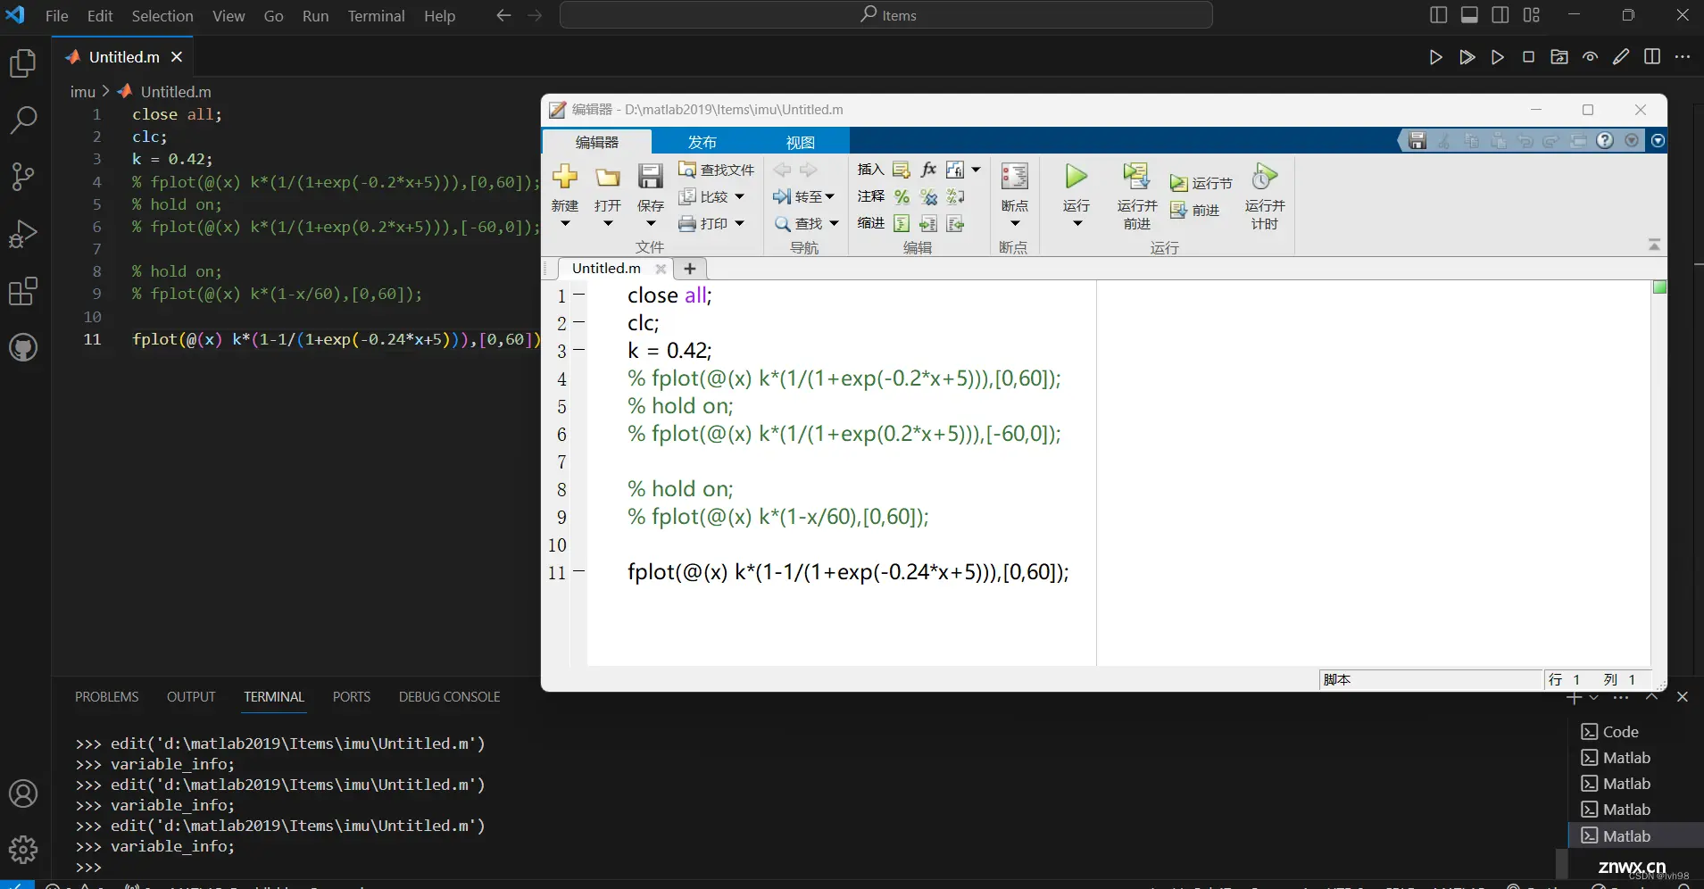Open the File menu in VS Code
This screenshot has height=889, width=1704.
click(56, 16)
